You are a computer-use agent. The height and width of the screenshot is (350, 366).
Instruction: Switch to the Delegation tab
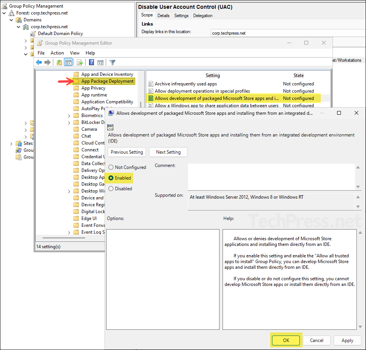tap(202, 15)
